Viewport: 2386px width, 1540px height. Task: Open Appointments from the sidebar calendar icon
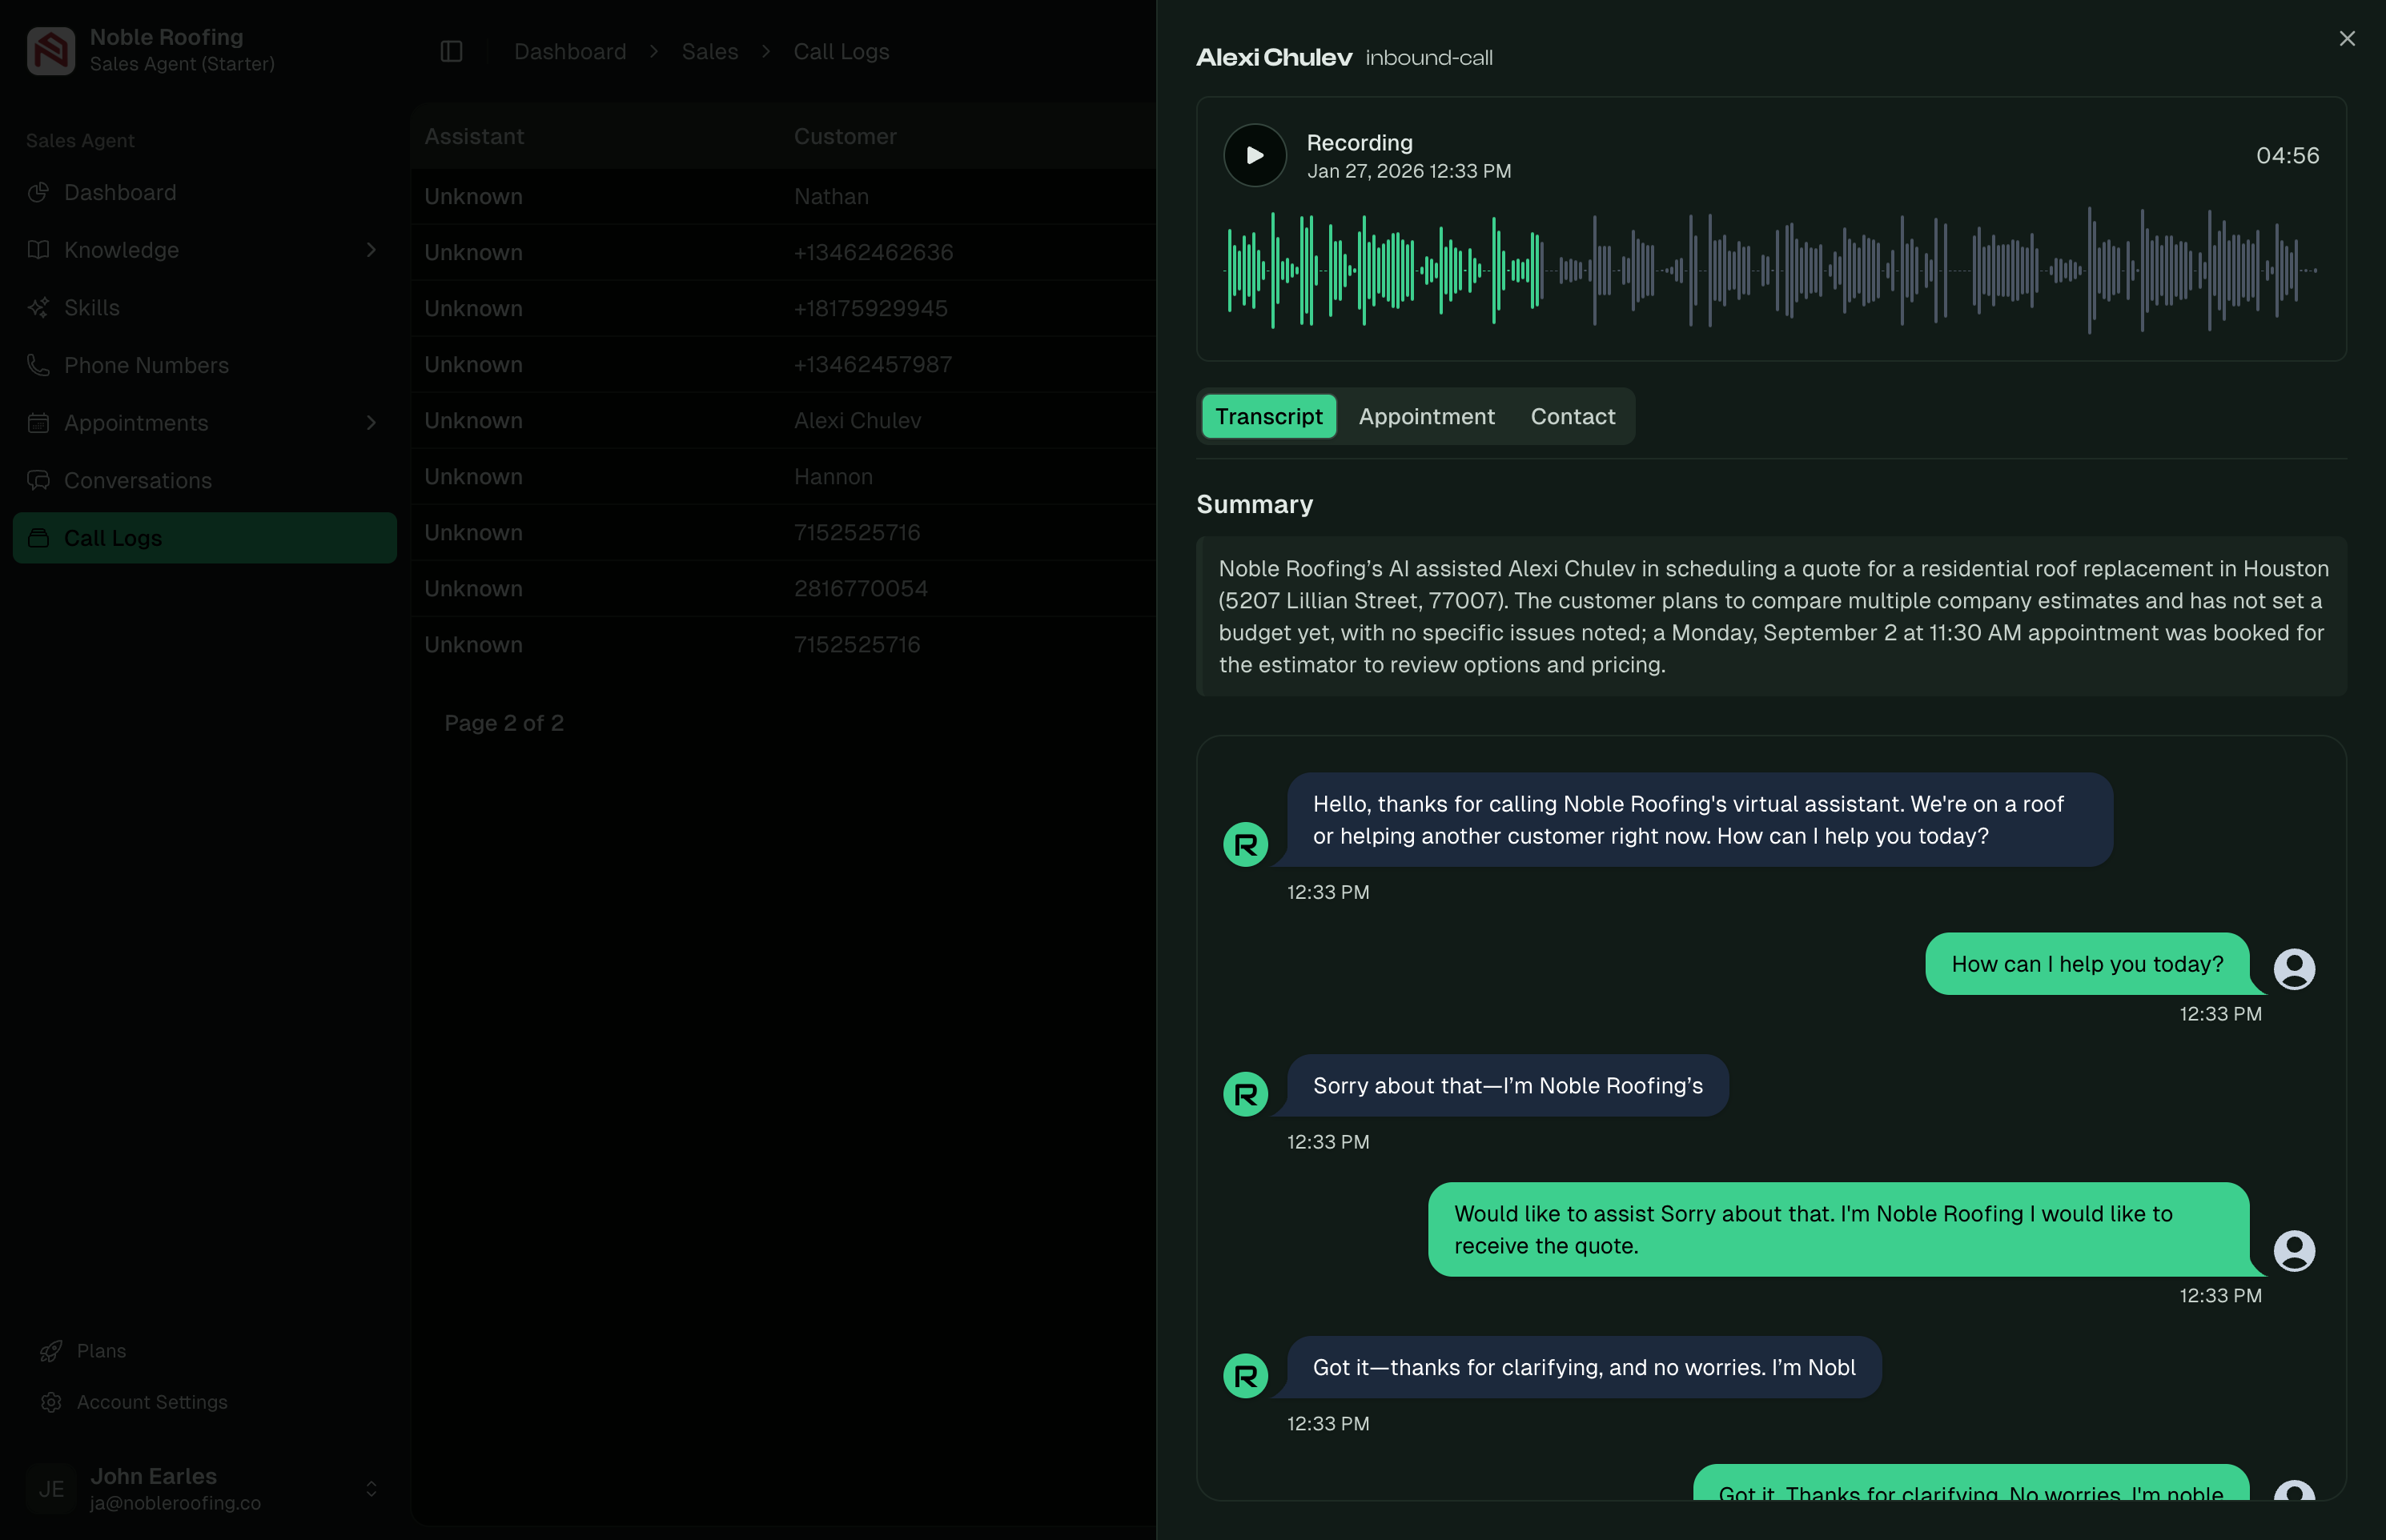point(38,423)
